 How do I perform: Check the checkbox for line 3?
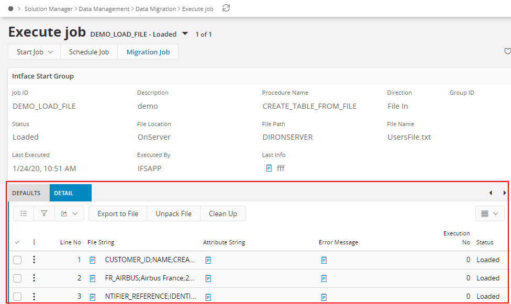(x=17, y=297)
